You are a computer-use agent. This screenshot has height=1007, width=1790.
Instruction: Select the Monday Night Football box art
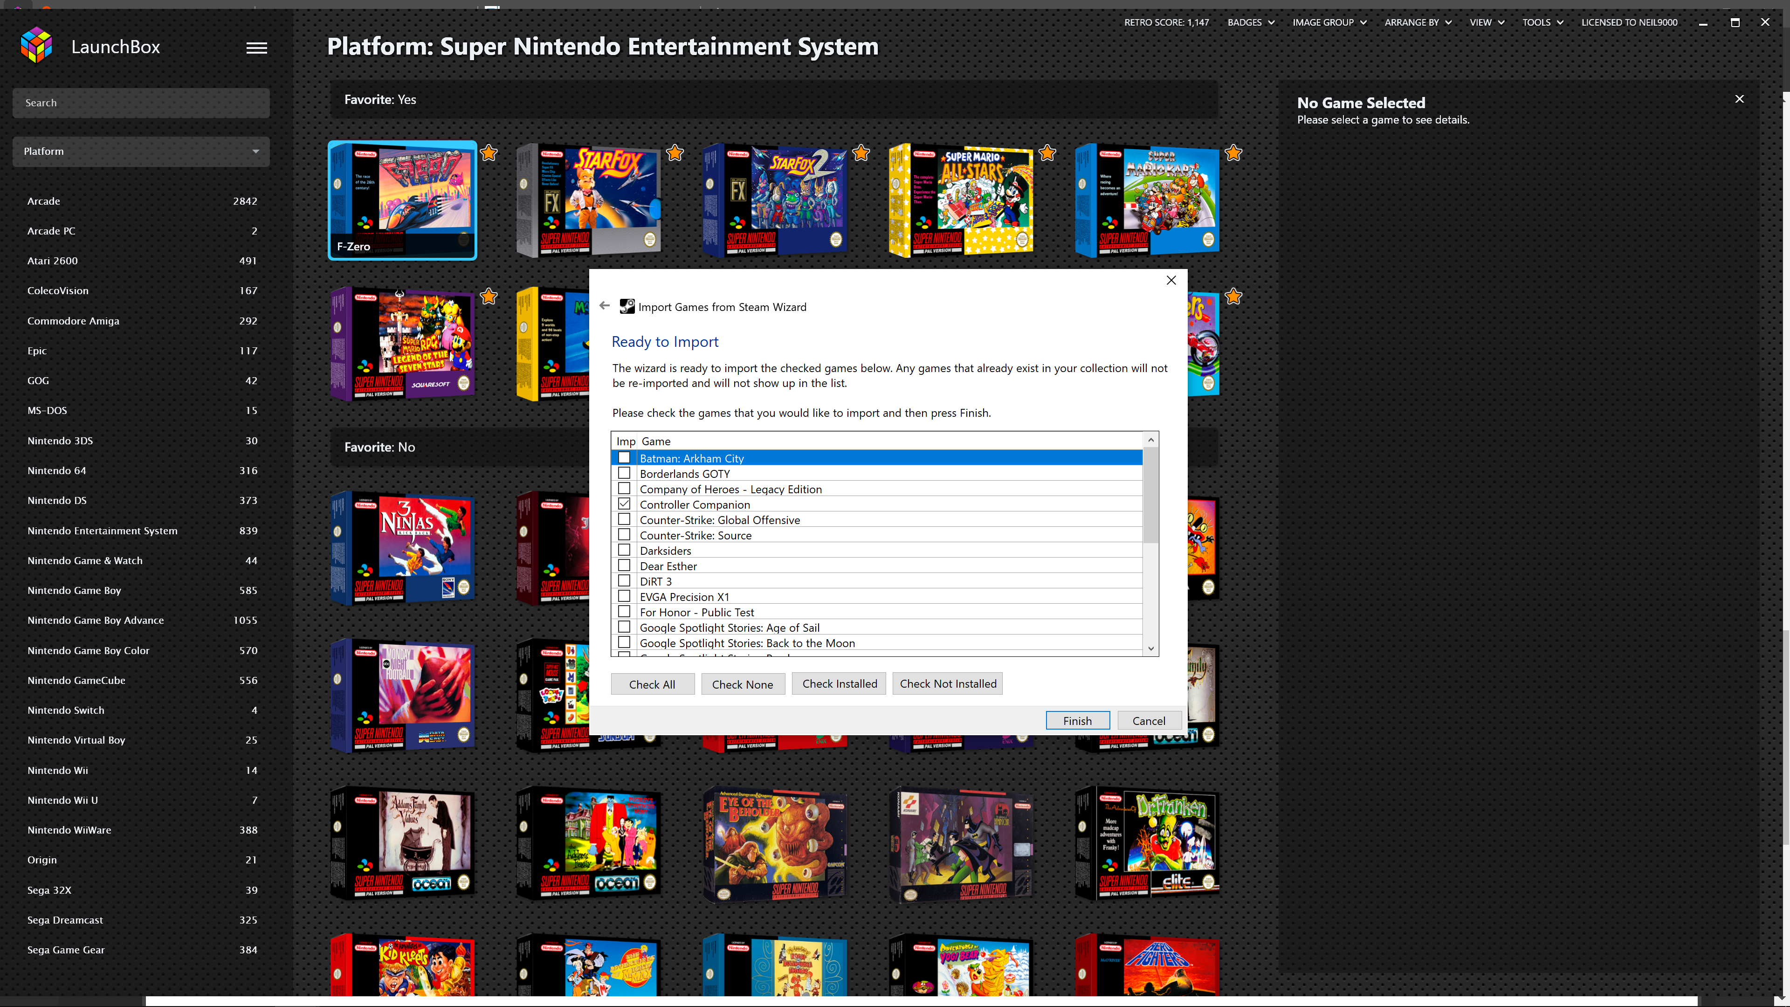point(402,696)
